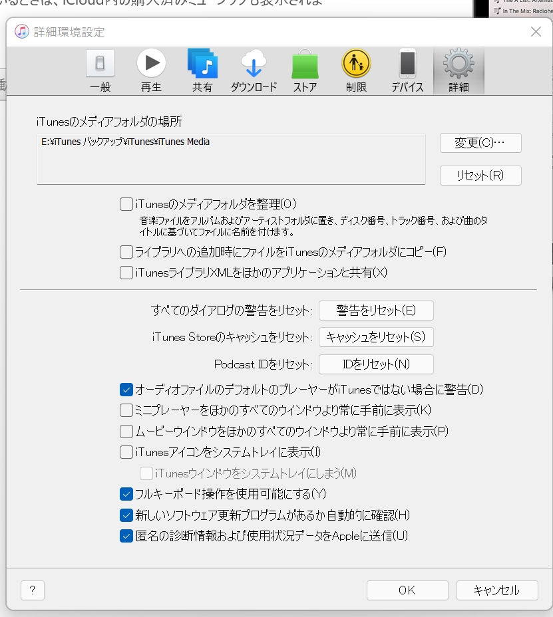
Task: Open the 再生 (Playback) preferences tab
Action: pyautogui.click(x=151, y=71)
